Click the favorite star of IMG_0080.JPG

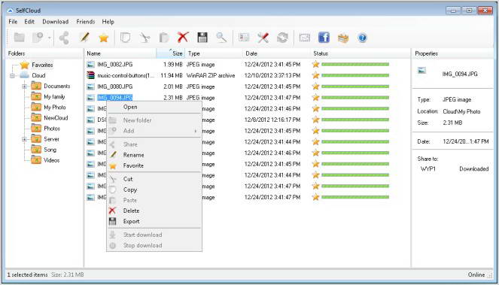[315, 86]
